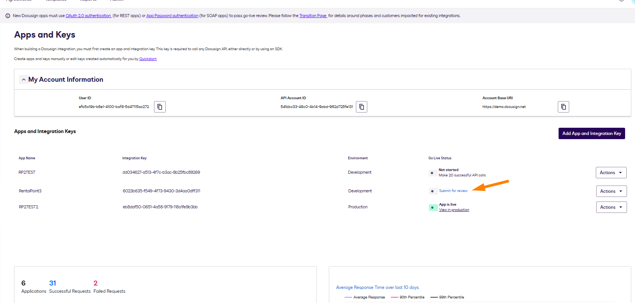Click the Account Base URI demo.docusign.net value
Image resolution: width=635 pixels, height=303 pixels.
point(504,107)
